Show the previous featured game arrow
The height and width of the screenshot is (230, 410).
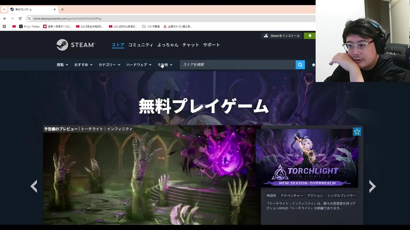pos(34,186)
